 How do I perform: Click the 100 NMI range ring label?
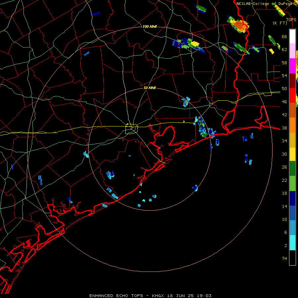coord(150,26)
